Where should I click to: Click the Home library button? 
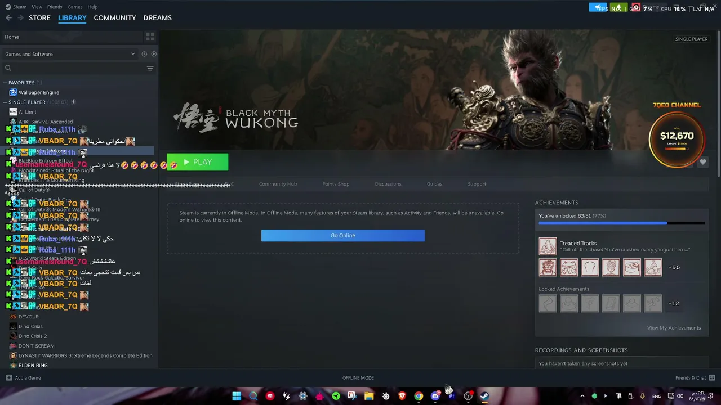coord(72,37)
